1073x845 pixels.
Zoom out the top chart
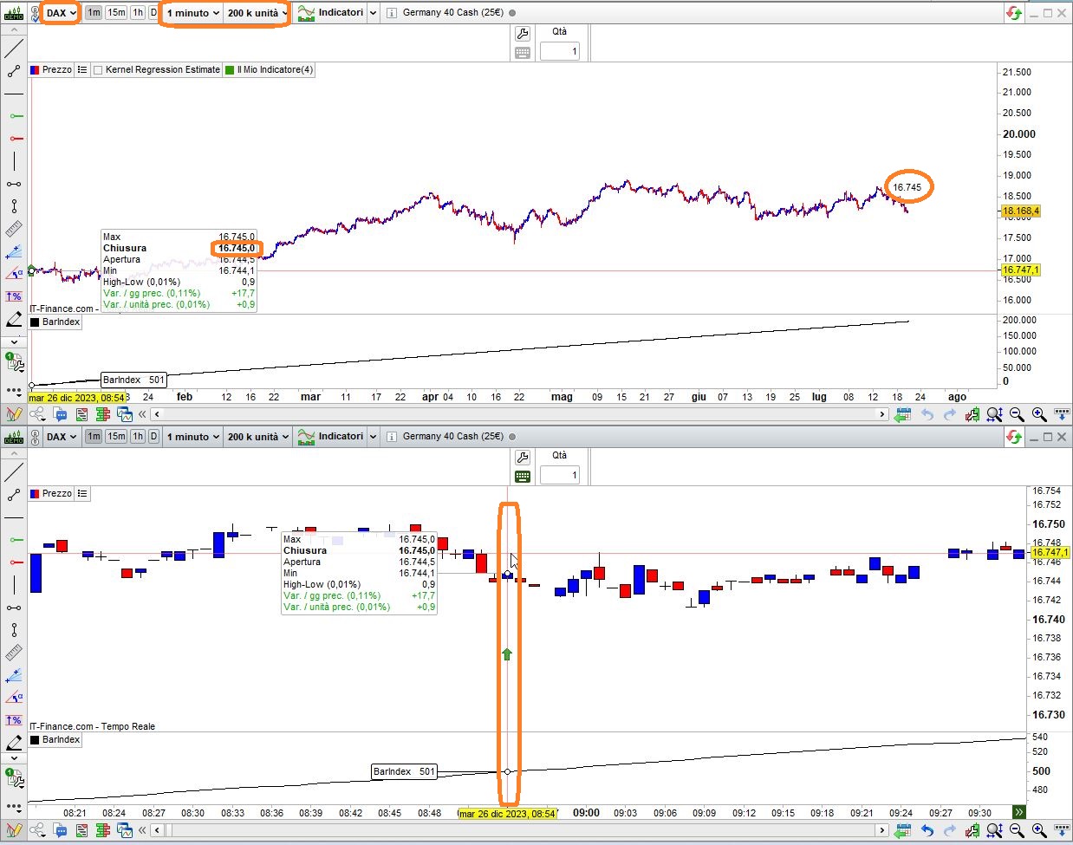coord(1017,414)
